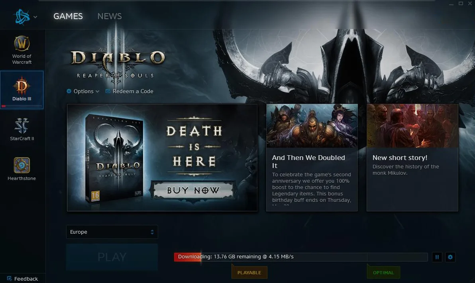Click Redeem a Code link
Screen dimensions: 475x283
point(130,92)
